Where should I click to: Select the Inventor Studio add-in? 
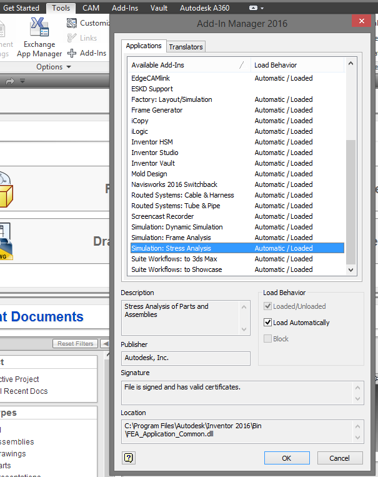(x=237, y=153)
